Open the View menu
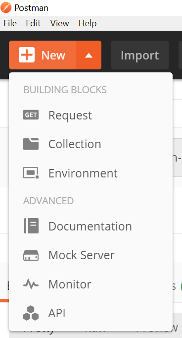 point(59,23)
